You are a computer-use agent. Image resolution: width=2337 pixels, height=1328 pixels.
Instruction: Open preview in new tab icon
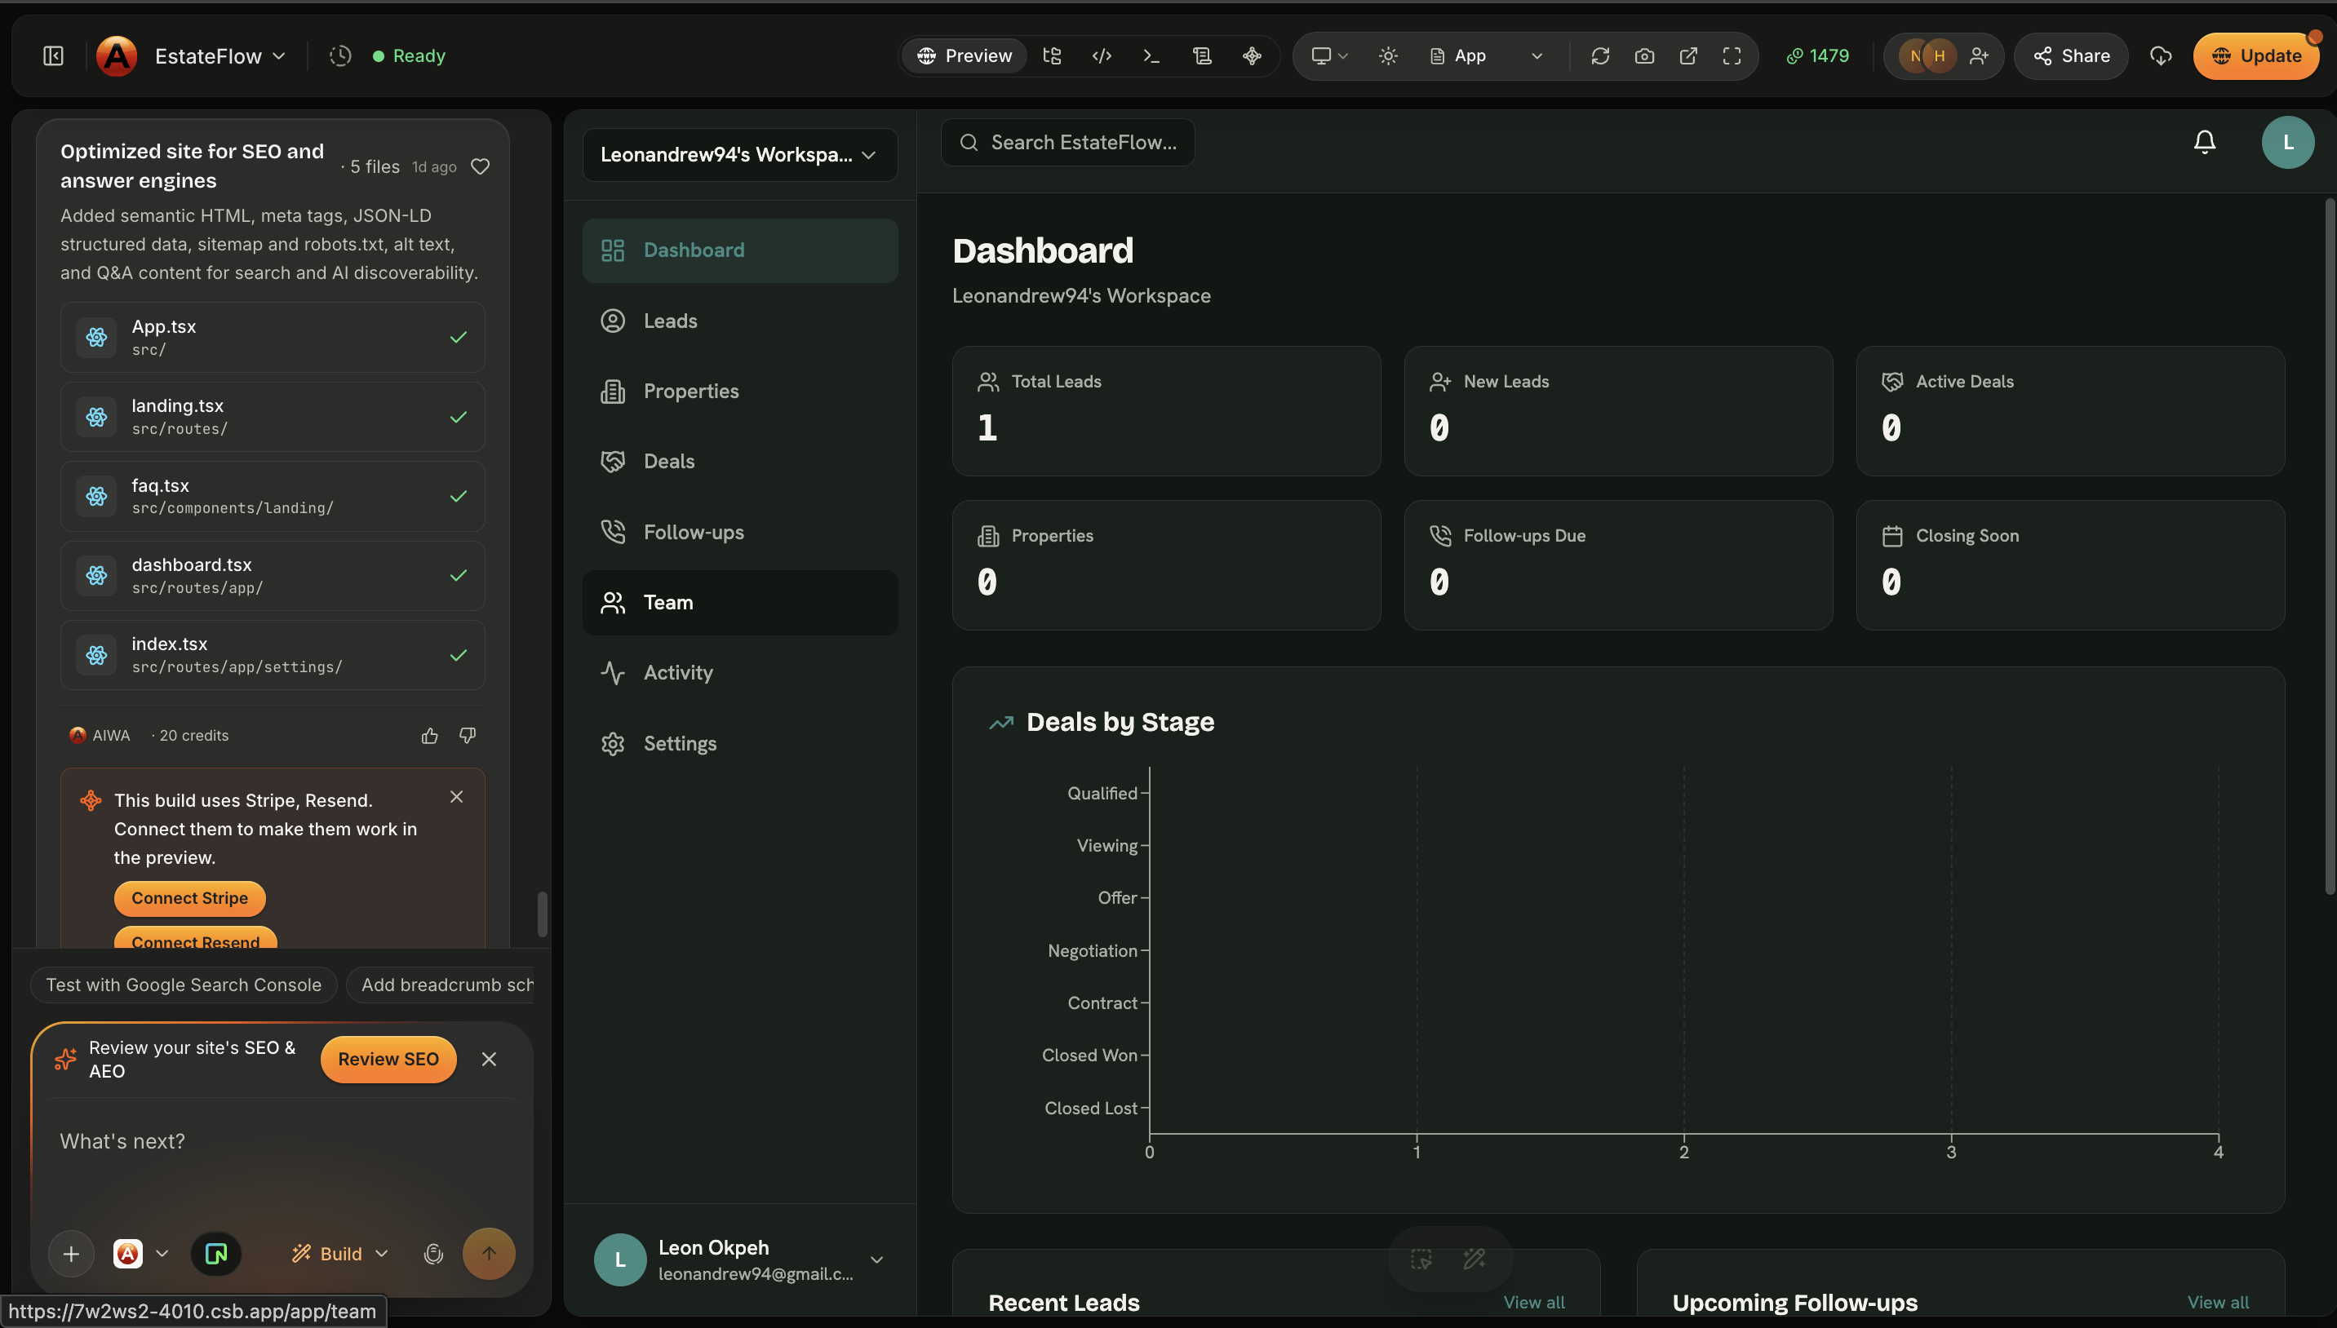(x=1688, y=55)
